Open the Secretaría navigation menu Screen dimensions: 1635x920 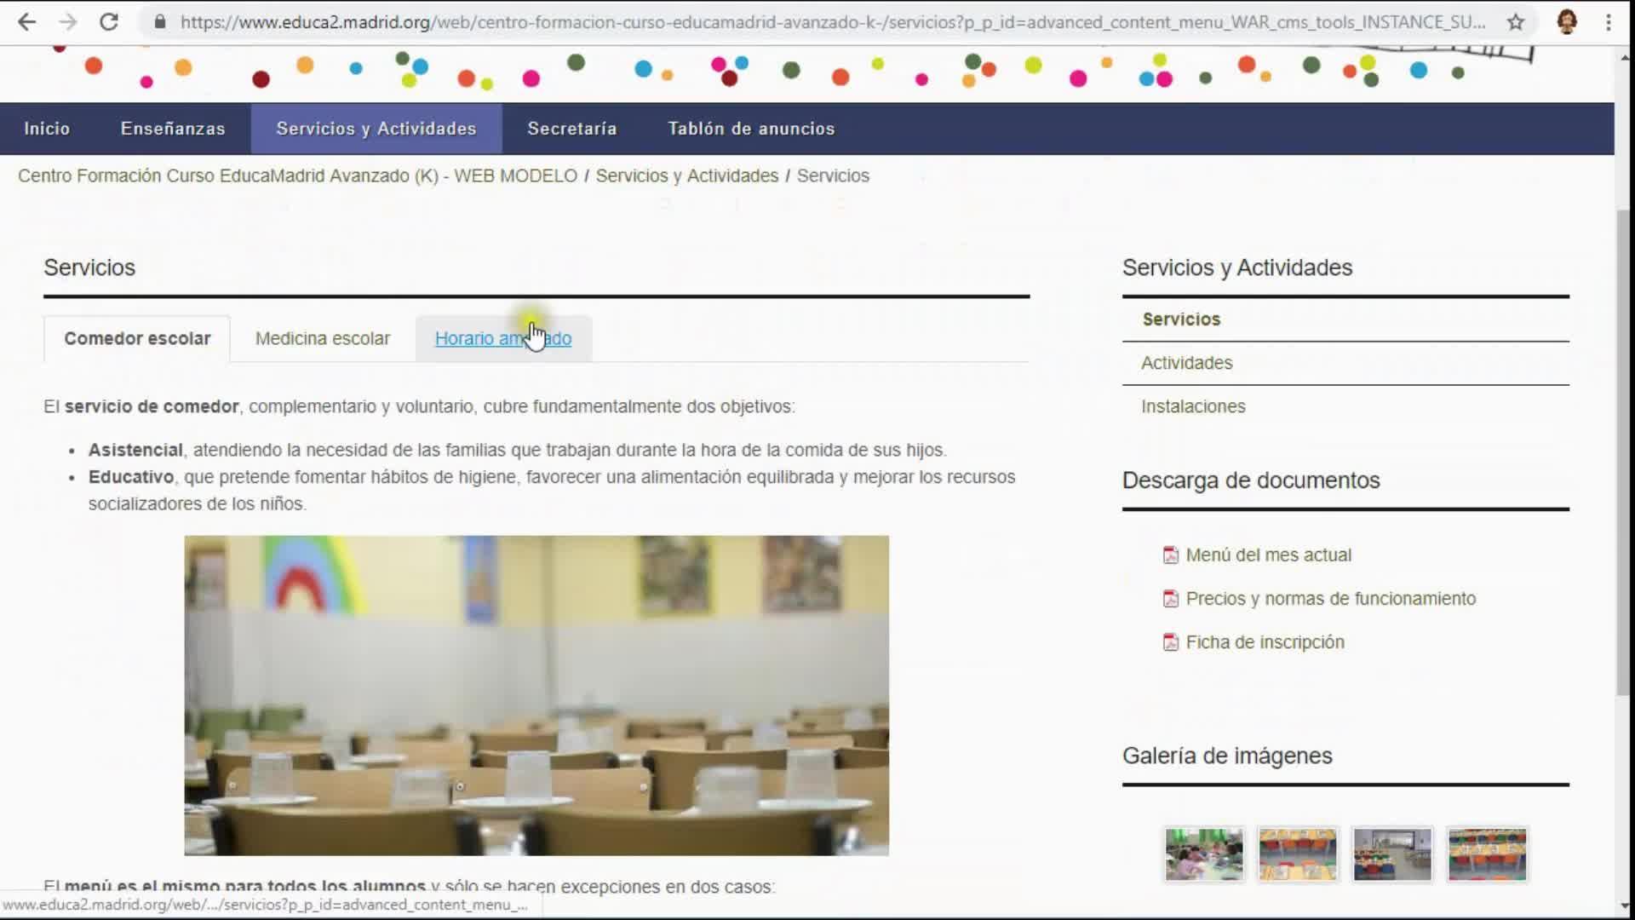[571, 129]
